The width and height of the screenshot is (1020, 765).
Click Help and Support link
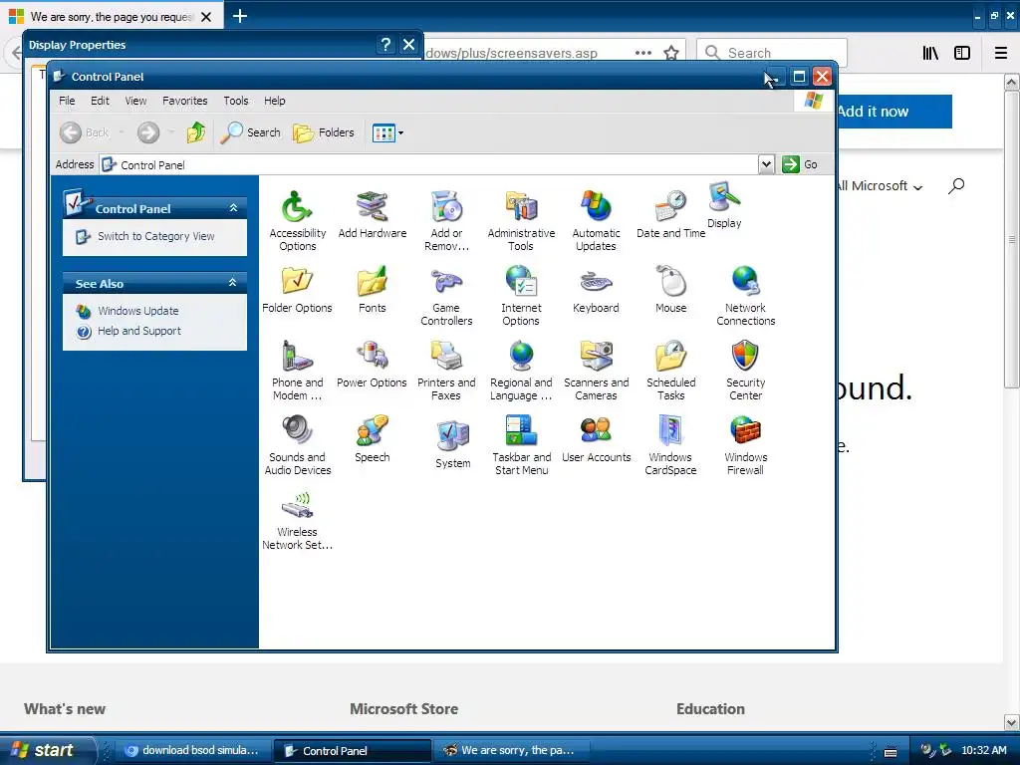click(139, 331)
